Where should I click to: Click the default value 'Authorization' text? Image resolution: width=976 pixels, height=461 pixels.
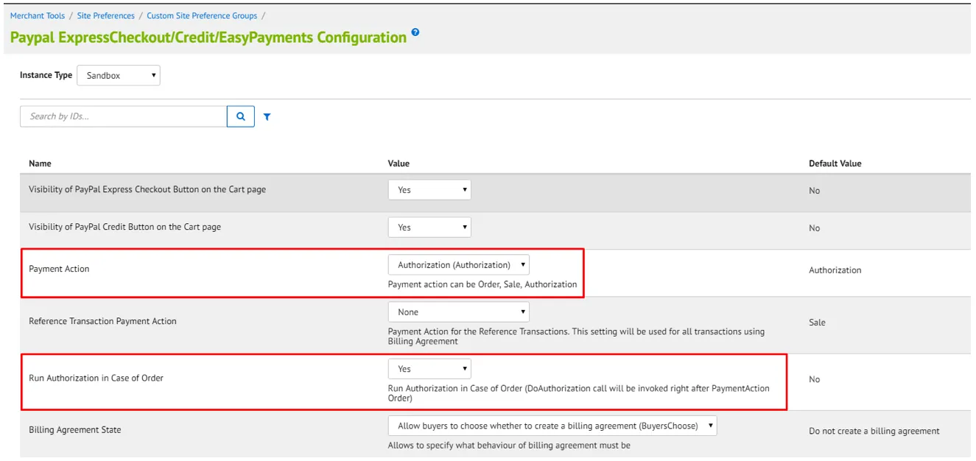pyautogui.click(x=835, y=270)
